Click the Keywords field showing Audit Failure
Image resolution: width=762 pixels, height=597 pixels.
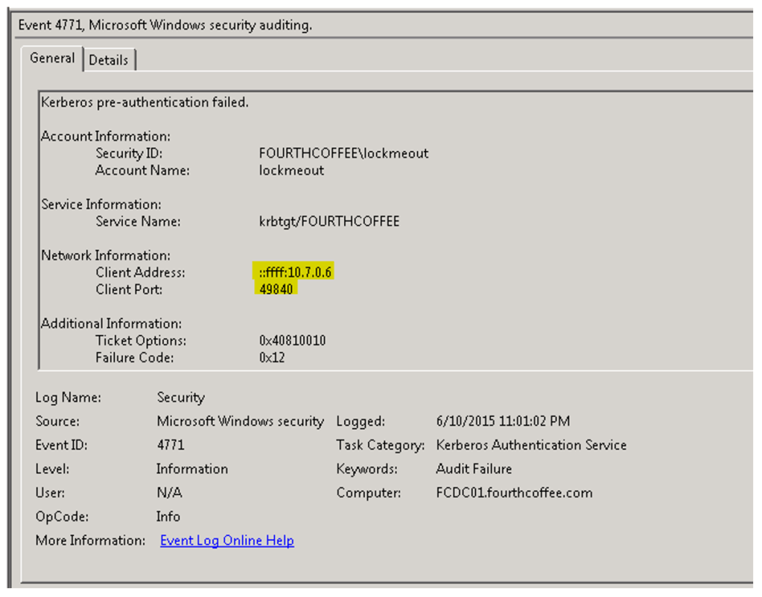(x=474, y=469)
